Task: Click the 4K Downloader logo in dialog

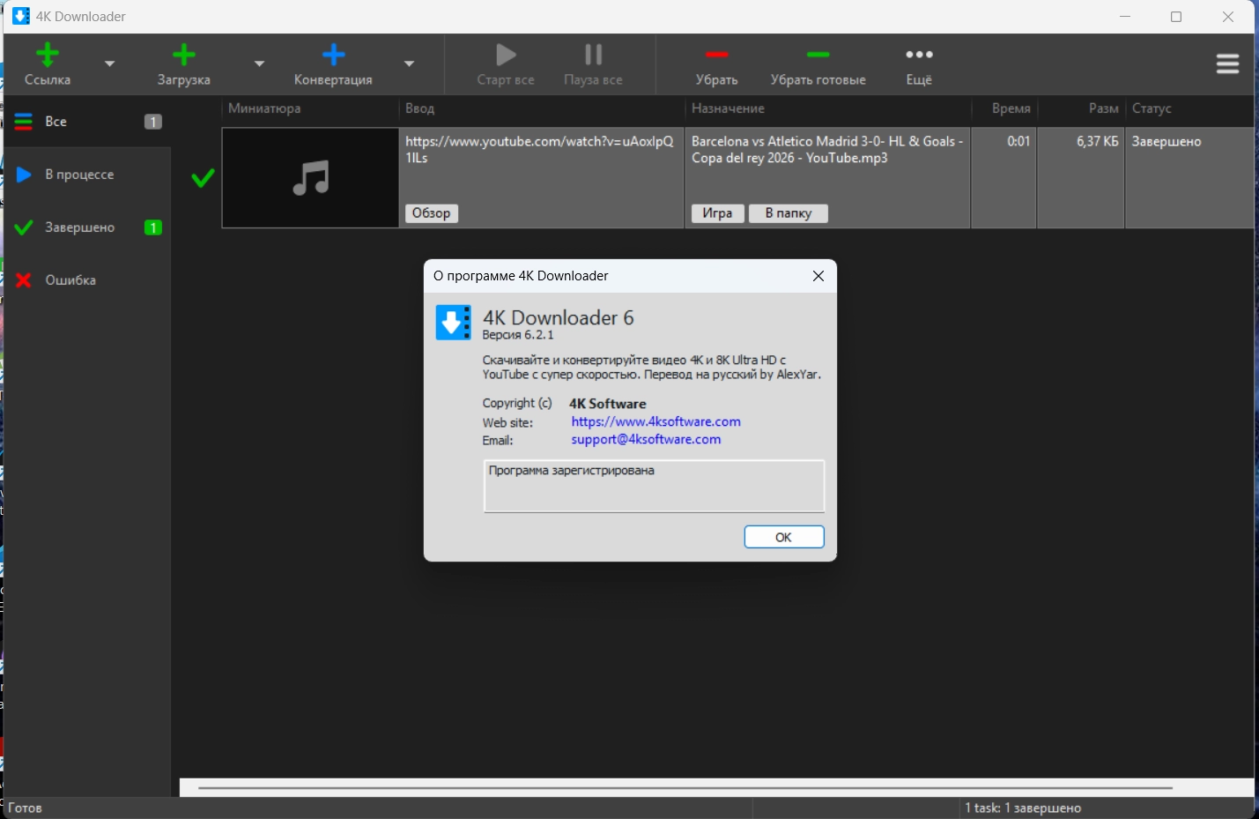Action: [454, 323]
